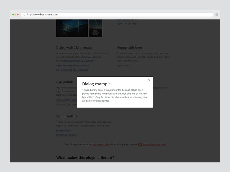Image resolution: width=230 pixels, height=172 pixels.
Task: Focus the bashooka.com address field
Action: coord(117,15)
